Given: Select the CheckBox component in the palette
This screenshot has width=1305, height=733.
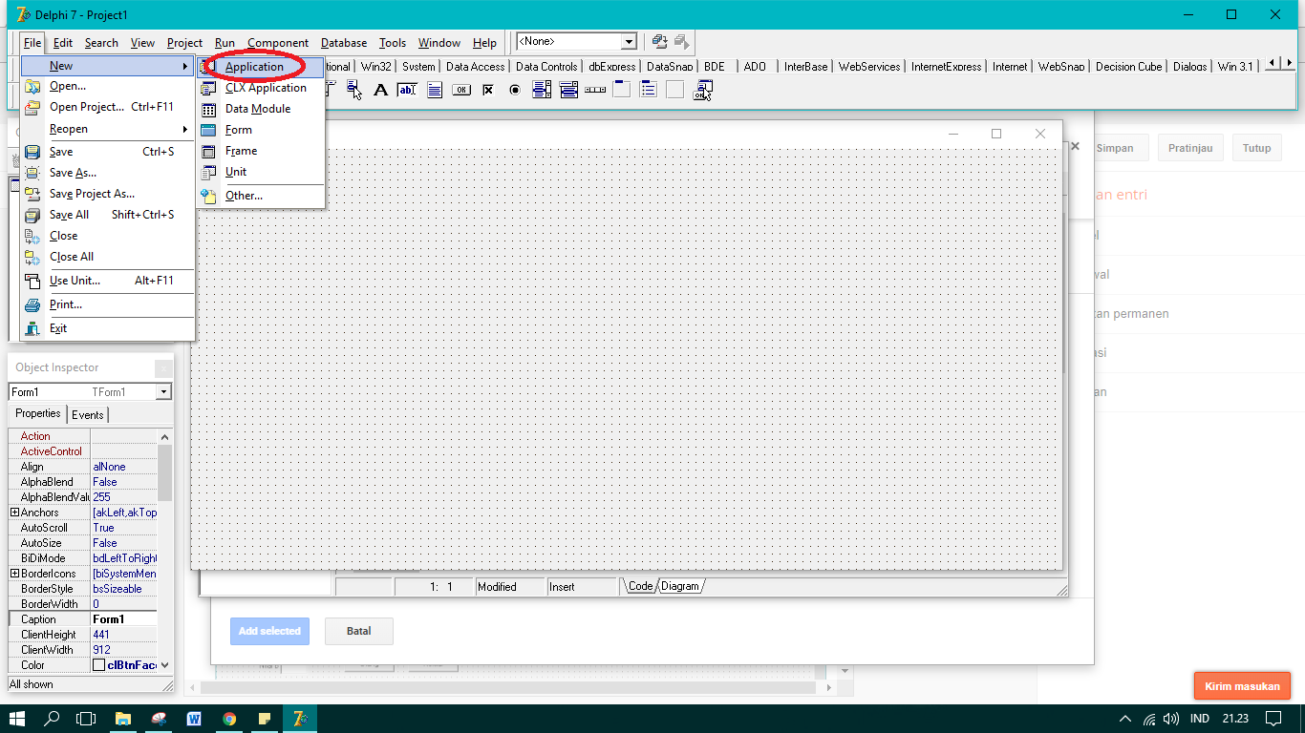Looking at the screenshot, I should point(488,90).
